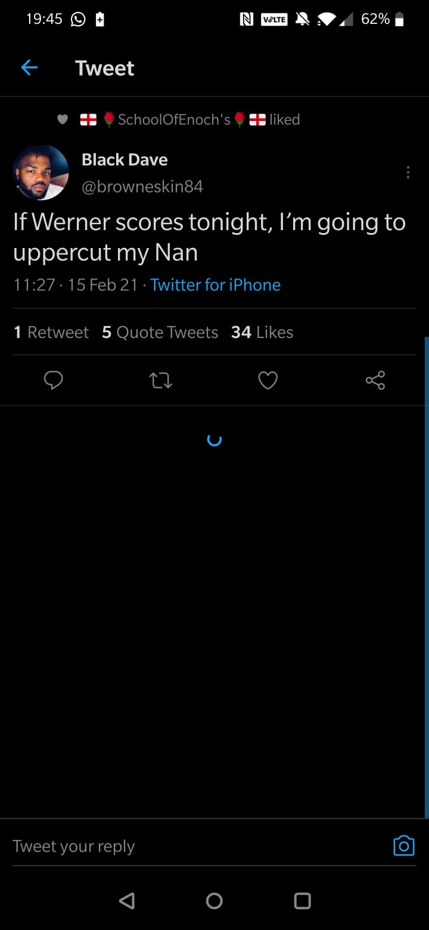Like the tweet with the heart icon
Viewport: 429px width, 930px height.
pyautogui.click(x=268, y=380)
